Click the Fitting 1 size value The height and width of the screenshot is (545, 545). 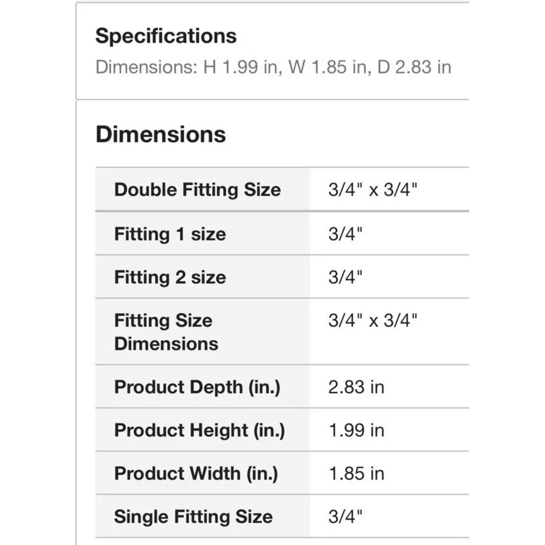tap(345, 234)
